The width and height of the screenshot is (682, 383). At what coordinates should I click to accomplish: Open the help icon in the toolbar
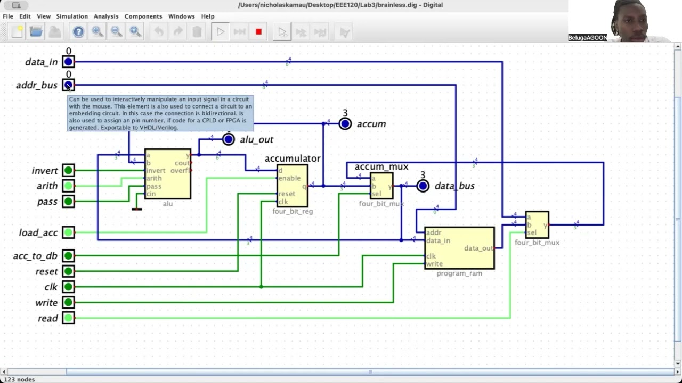coord(78,32)
